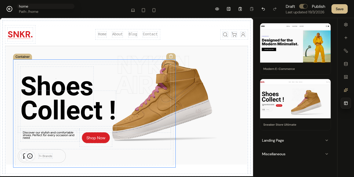Expand the Miscellaneous section
The width and height of the screenshot is (354, 177).
click(x=295, y=154)
